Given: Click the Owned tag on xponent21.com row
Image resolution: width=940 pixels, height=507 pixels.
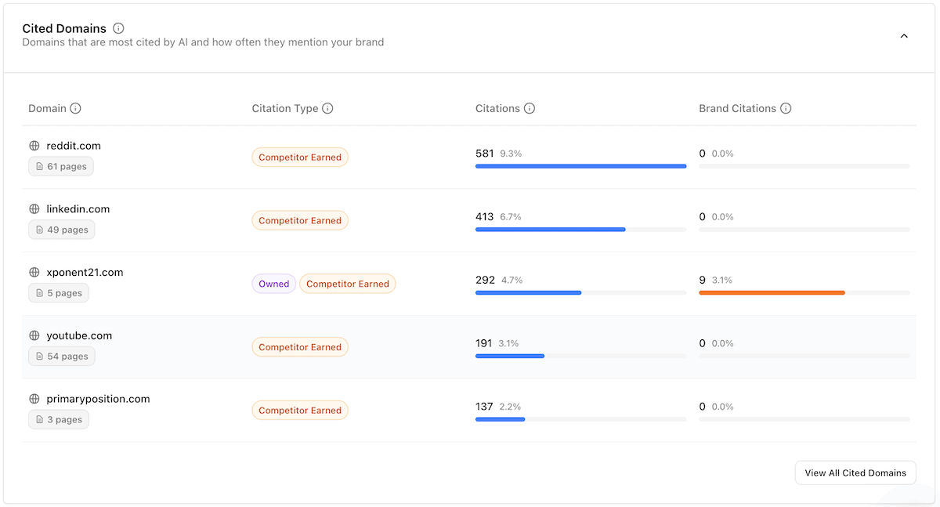Looking at the screenshot, I should pyautogui.click(x=273, y=284).
